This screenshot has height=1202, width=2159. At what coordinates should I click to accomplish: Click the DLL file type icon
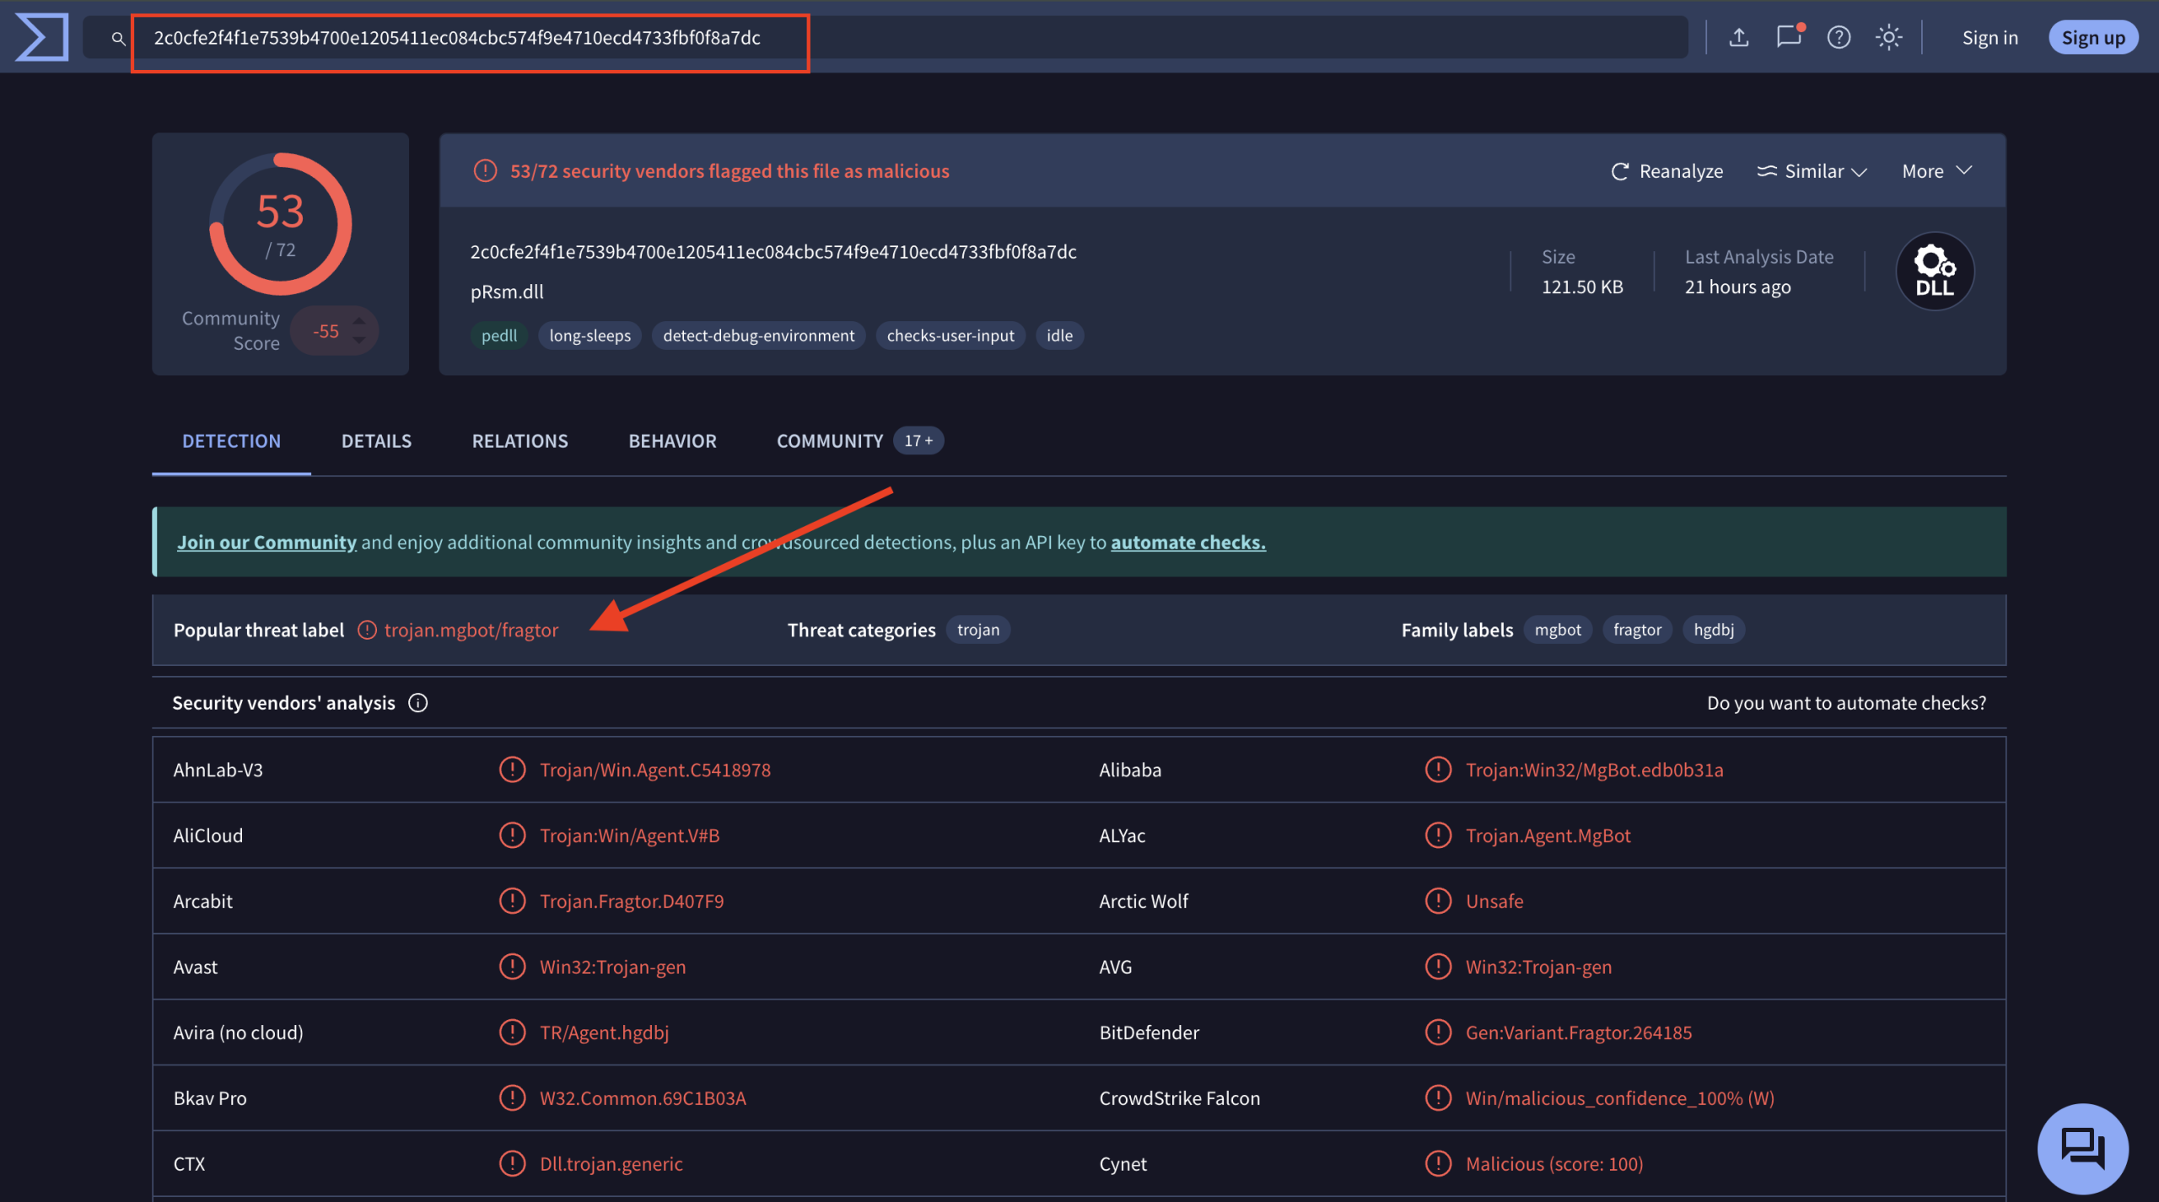tap(1935, 271)
